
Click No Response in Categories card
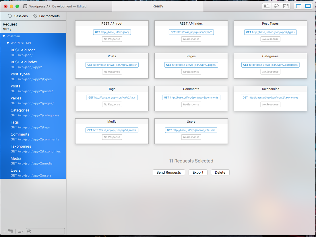click(270, 72)
